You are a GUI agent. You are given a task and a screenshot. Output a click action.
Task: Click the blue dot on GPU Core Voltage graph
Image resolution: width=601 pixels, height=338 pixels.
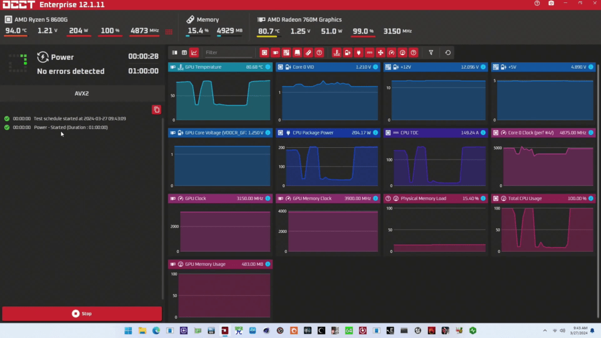268,133
